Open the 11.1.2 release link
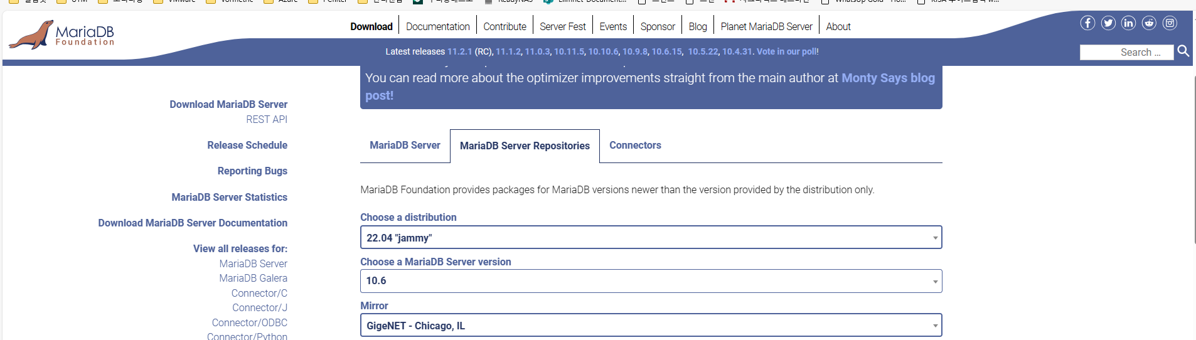Screen dimensions: 1196x340 pyautogui.click(x=508, y=51)
